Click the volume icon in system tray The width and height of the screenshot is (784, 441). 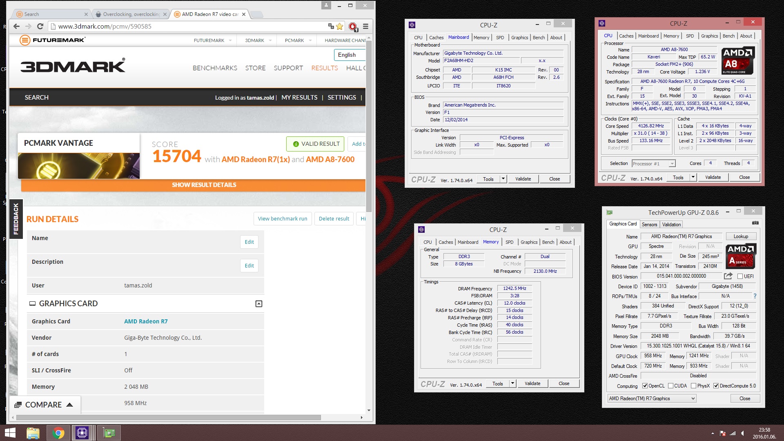point(743,433)
